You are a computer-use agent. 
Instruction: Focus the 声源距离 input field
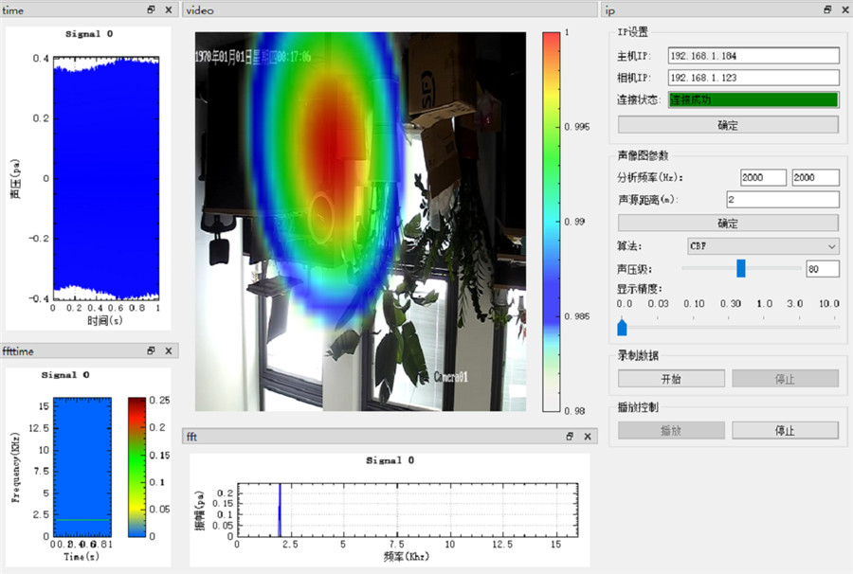pyautogui.click(x=783, y=200)
